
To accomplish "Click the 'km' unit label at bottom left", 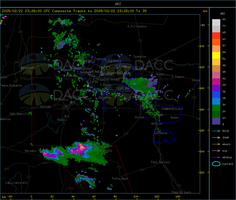I will click(x=4, y=197).
